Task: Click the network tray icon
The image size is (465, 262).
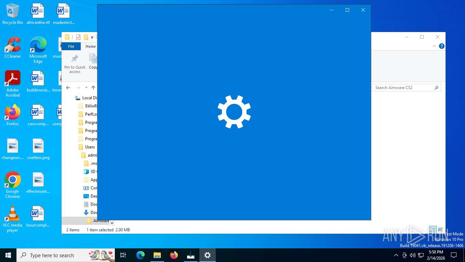Action: click(421, 255)
